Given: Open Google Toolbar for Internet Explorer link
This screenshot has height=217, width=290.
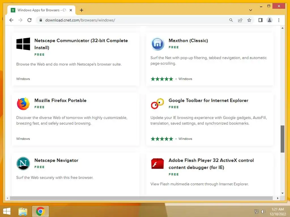Looking at the screenshot, I should pyautogui.click(x=208, y=100).
